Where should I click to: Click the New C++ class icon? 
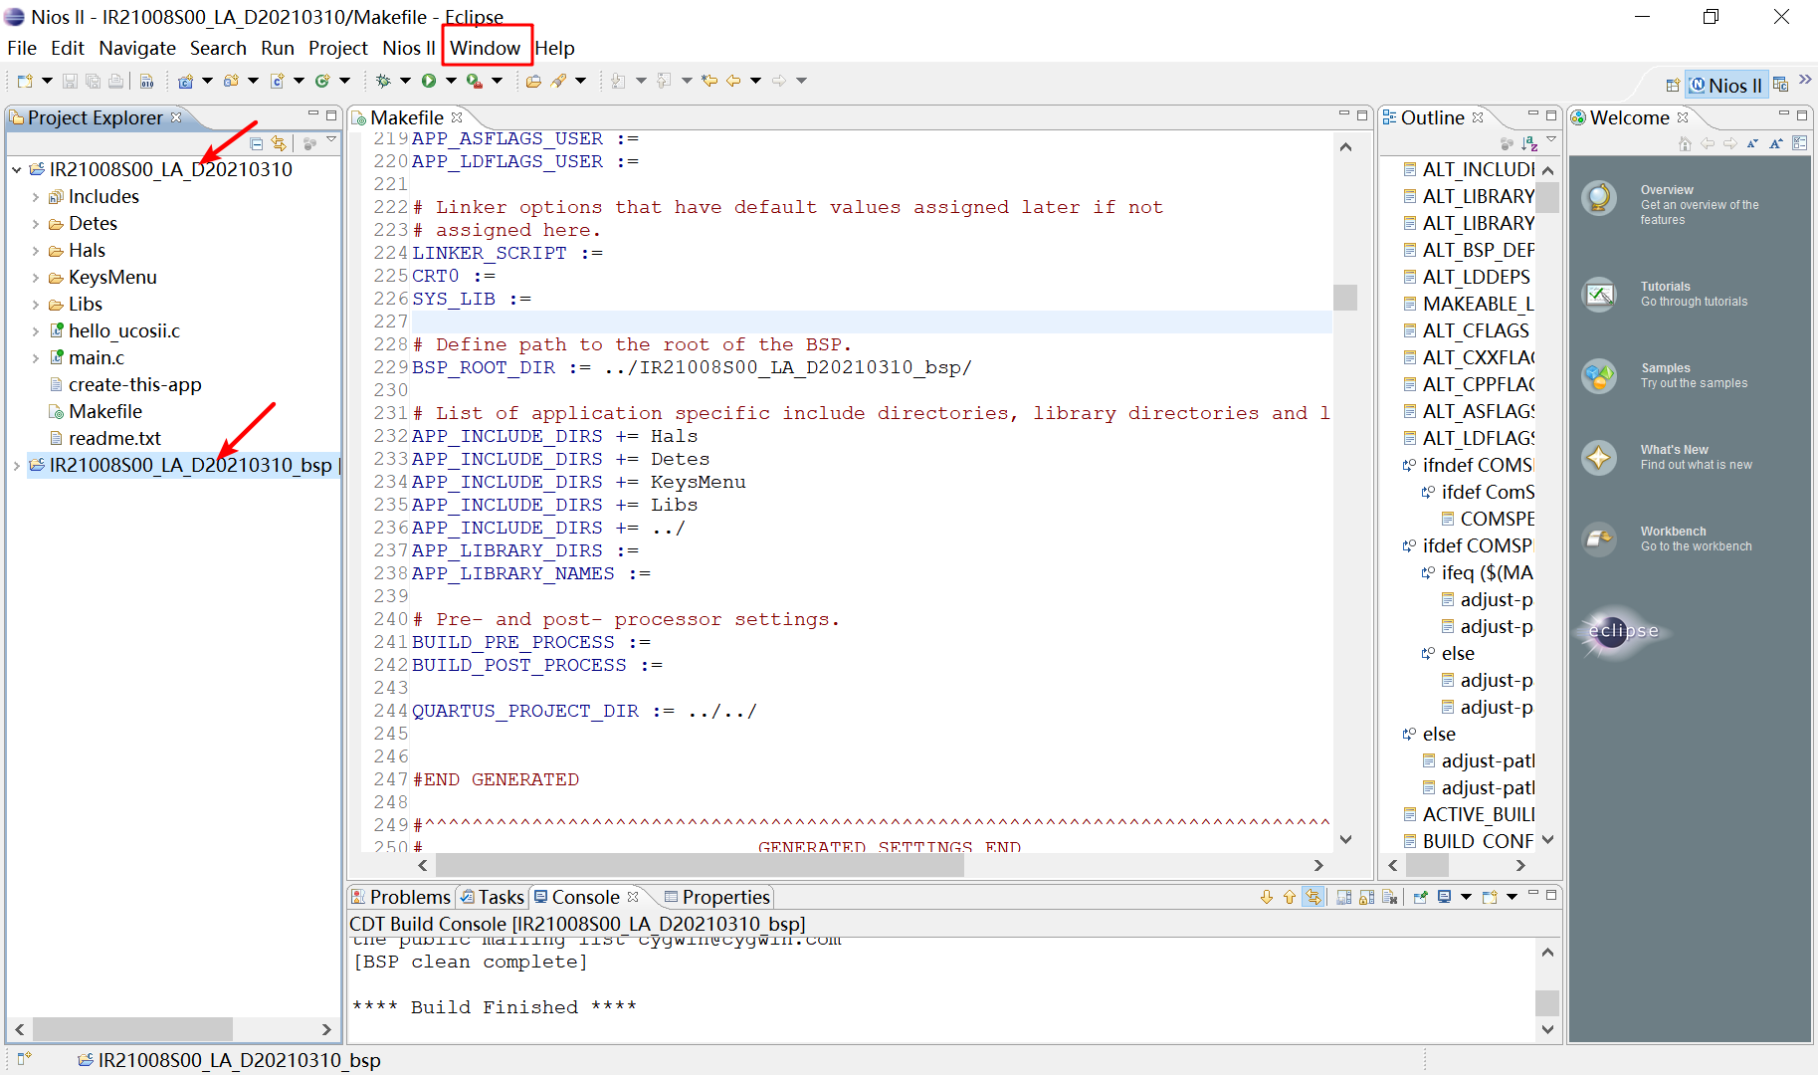tap(322, 81)
